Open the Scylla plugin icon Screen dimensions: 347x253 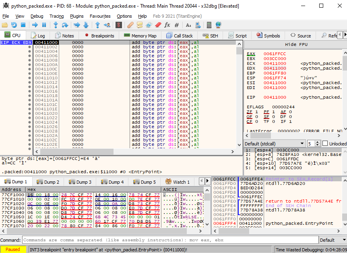click(118, 25)
